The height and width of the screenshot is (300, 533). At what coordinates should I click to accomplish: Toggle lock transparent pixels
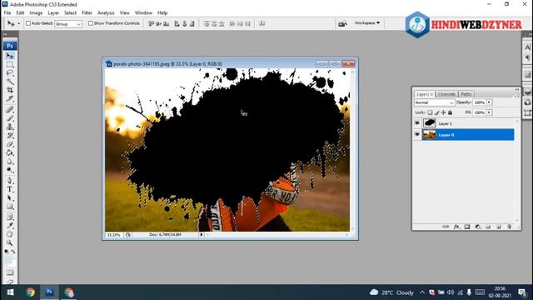[x=430, y=112]
